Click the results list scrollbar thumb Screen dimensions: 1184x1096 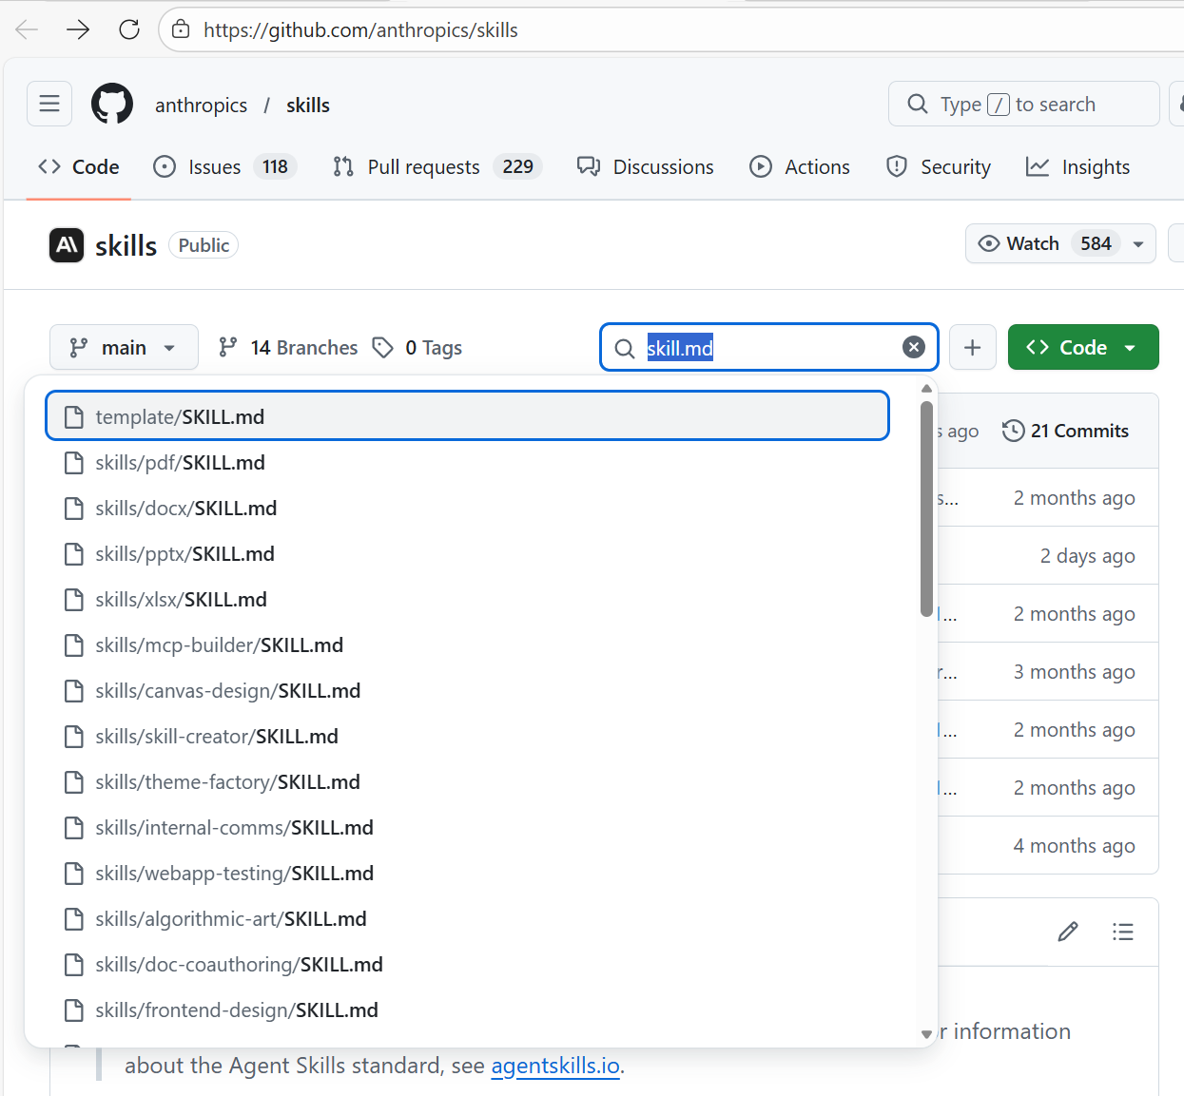(x=926, y=509)
